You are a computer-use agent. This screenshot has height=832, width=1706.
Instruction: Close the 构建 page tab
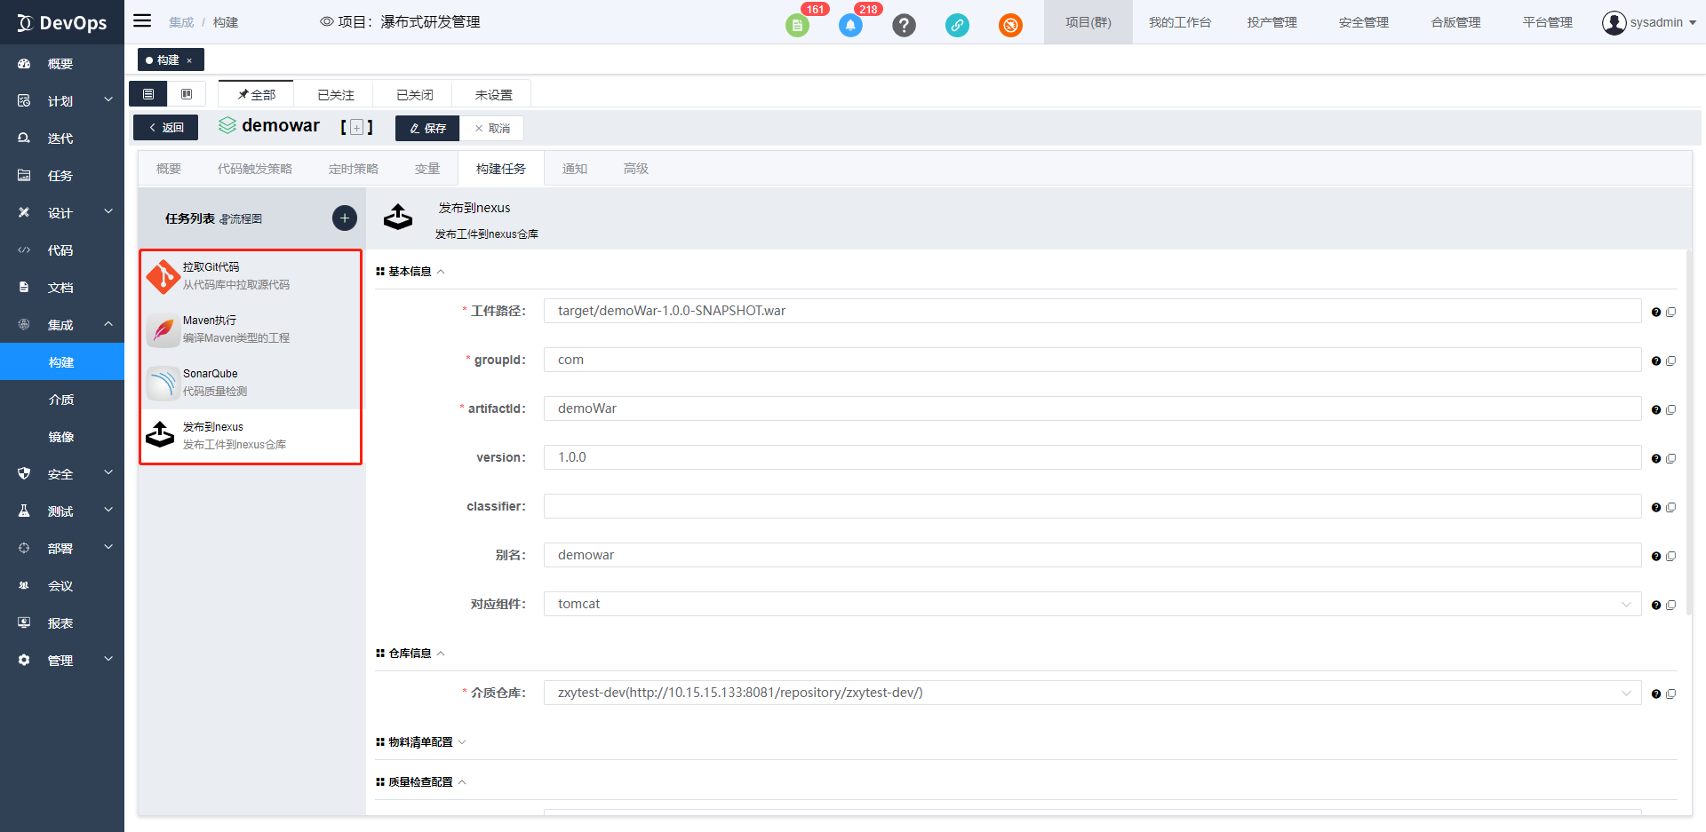pos(189,60)
